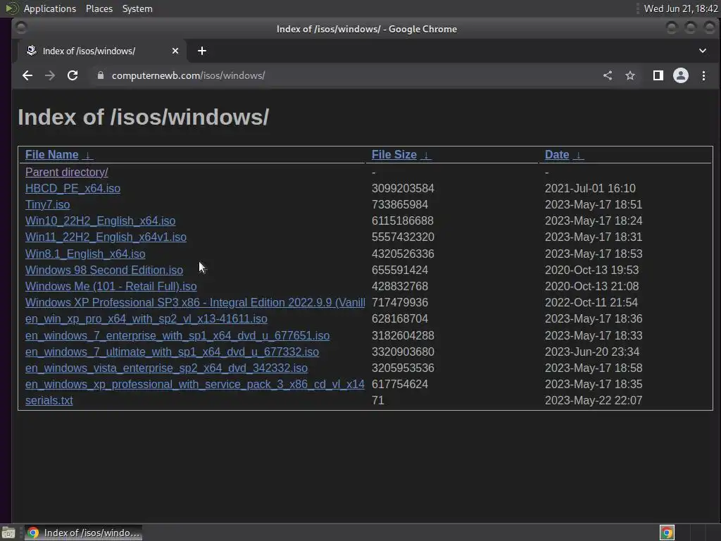Click date 2022-Oct-11 21:54
The image size is (721, 541).
click(591, 303)
